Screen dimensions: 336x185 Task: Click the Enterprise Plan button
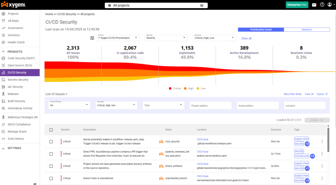tap(297, 5)
